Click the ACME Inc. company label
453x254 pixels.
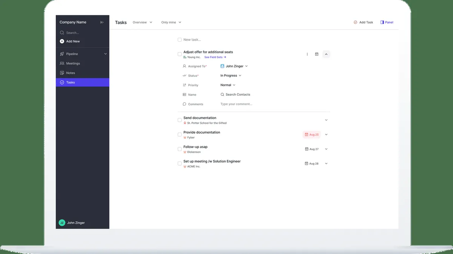[x=194, y=167]
